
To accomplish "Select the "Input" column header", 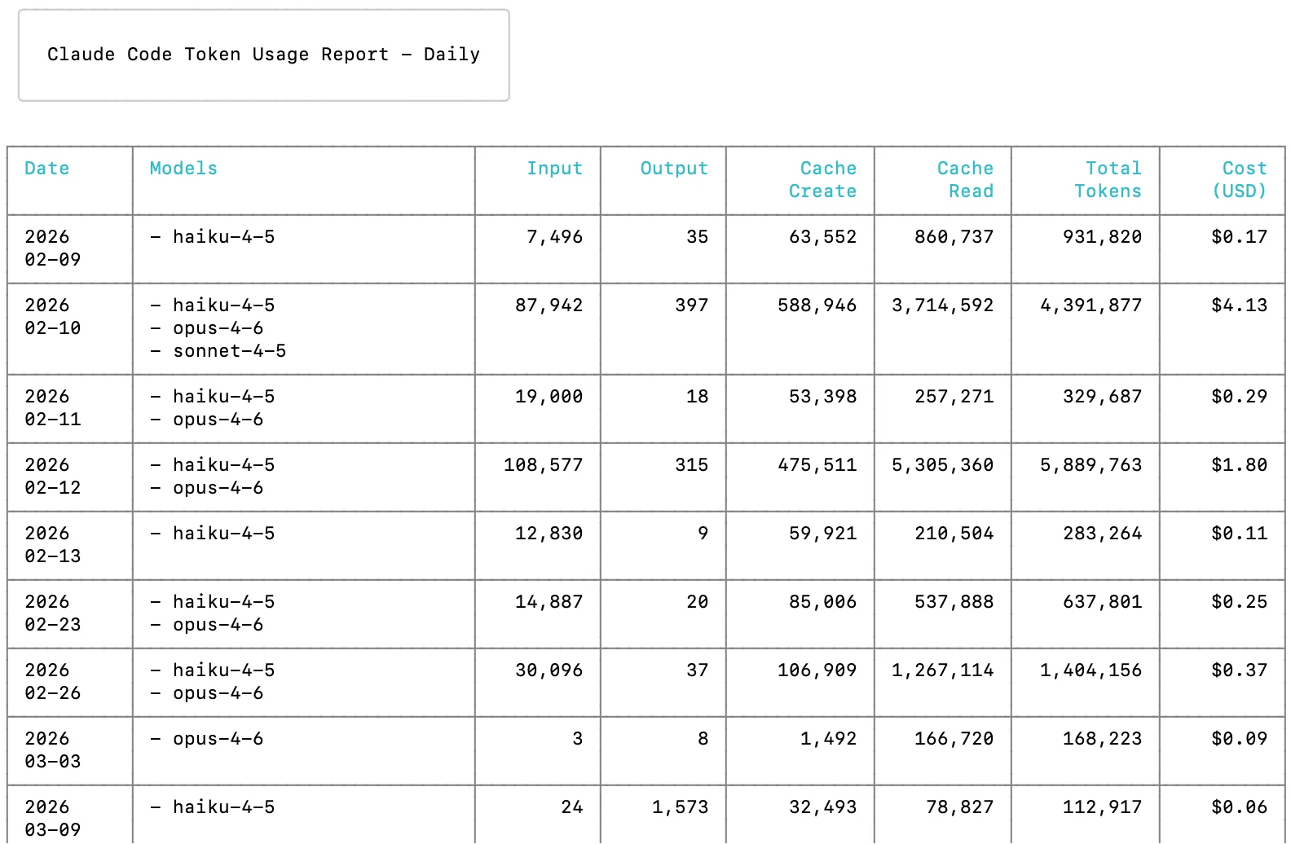I will click(x=554, y=169).
